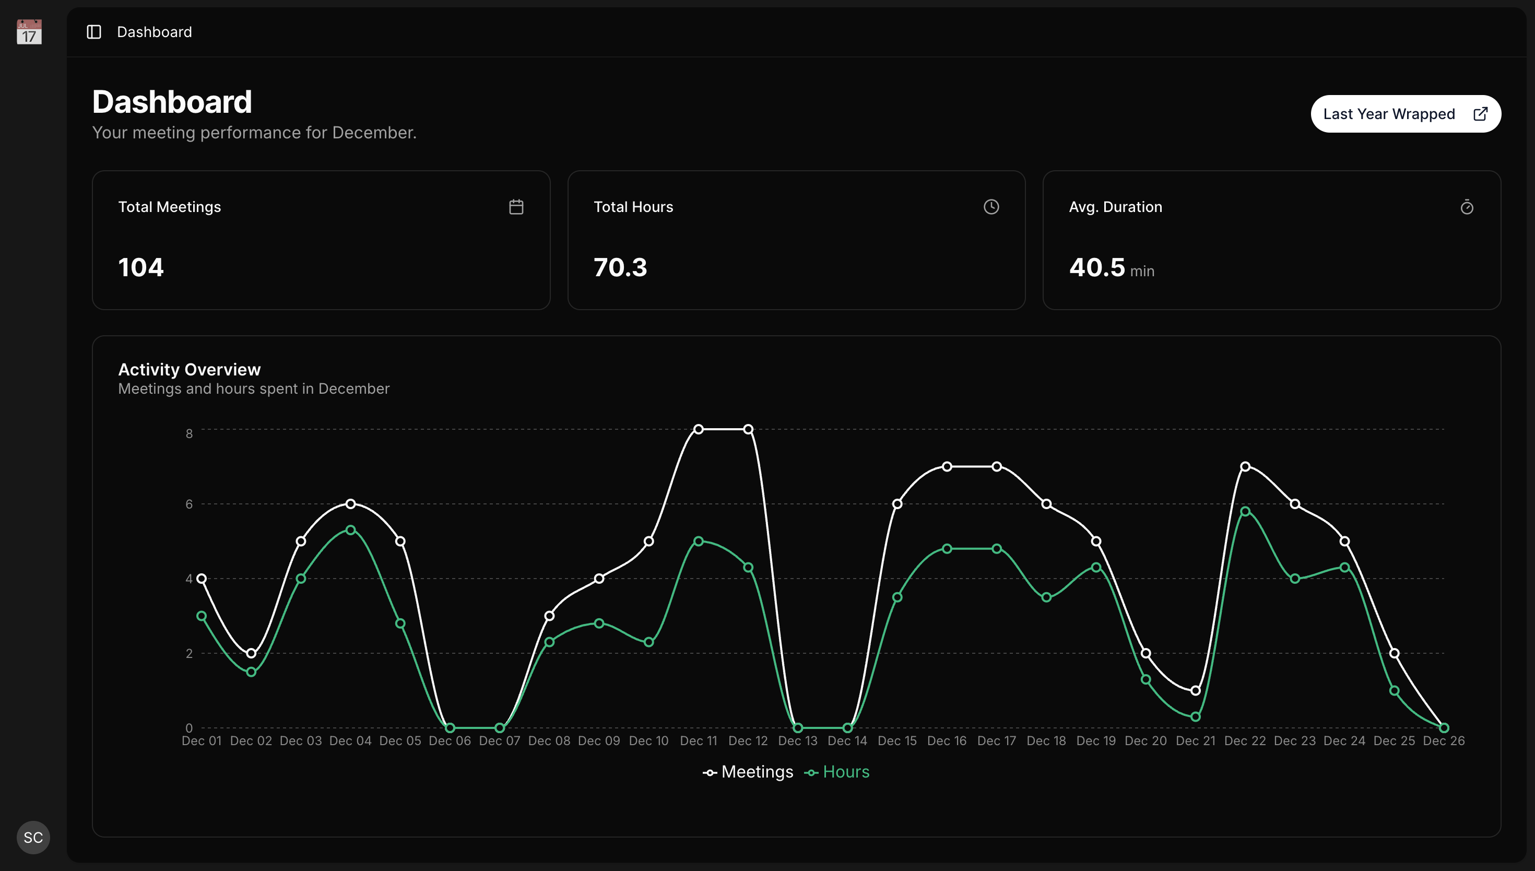Click the Dec 26 label on the chart axis
This screenshot has height=871, width=1535.
click(1444, 740)
